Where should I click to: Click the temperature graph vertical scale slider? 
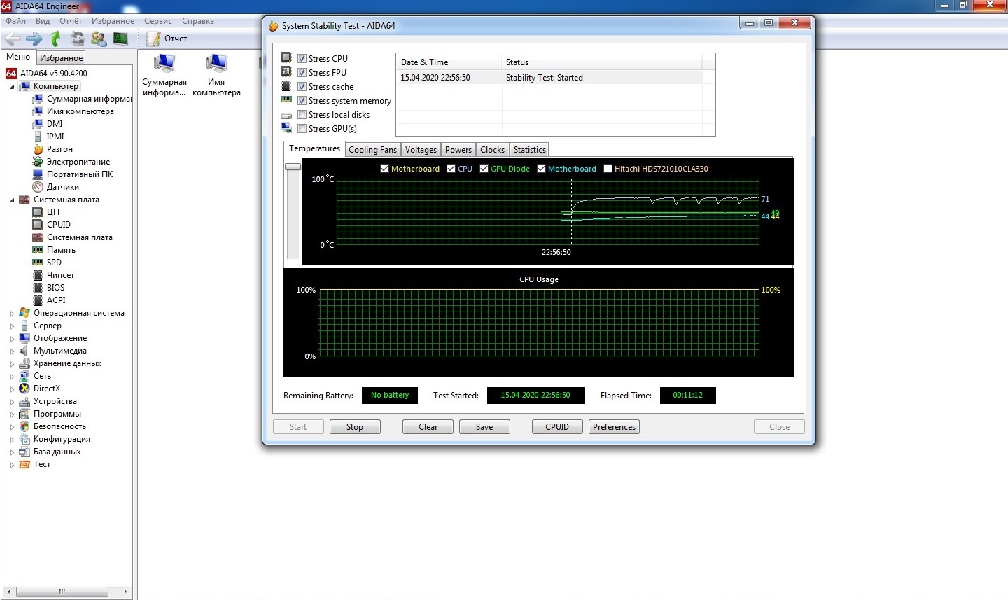(x=293, y=167)
